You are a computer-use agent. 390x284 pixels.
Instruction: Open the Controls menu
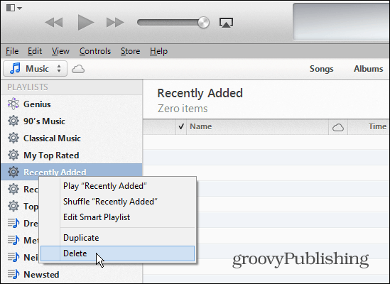pyautogui.click(x=95, y=51)
